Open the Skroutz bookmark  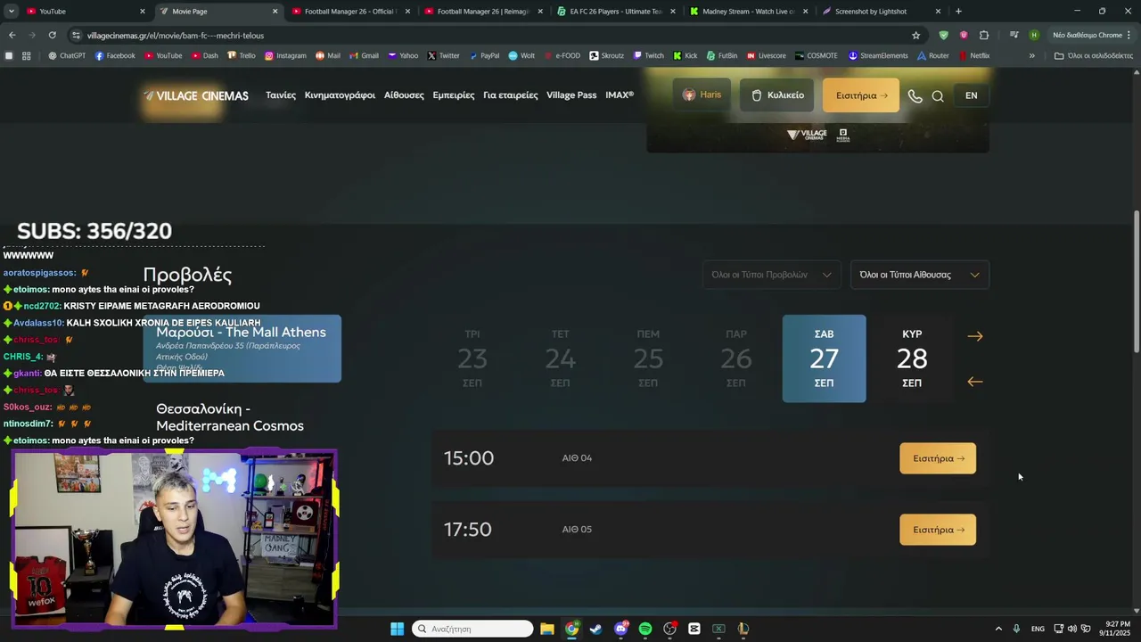[x=606, y=55]
